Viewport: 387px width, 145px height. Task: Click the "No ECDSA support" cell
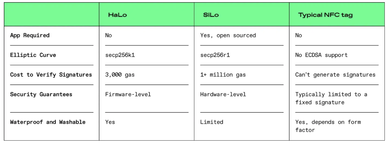[x=321, y=55]
